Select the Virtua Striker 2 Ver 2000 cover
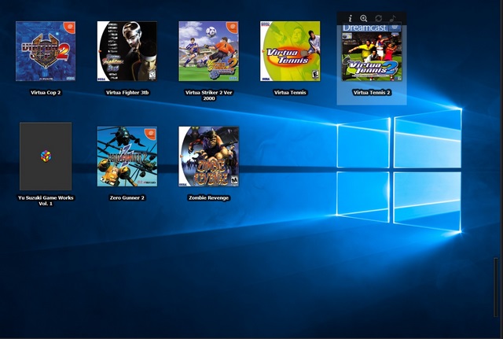 point(208,51)
